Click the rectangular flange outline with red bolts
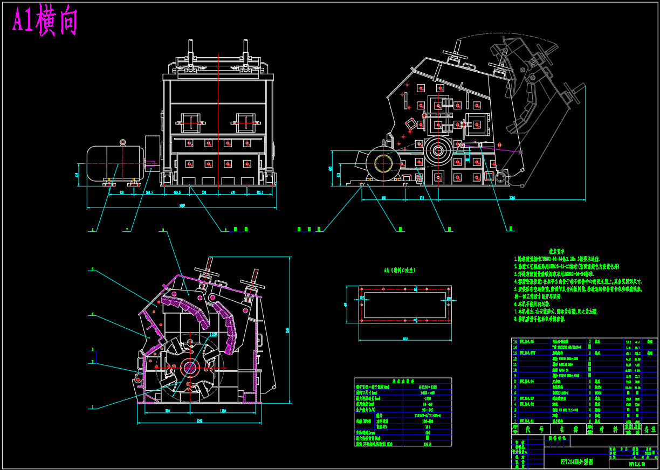 pos(405,305)
